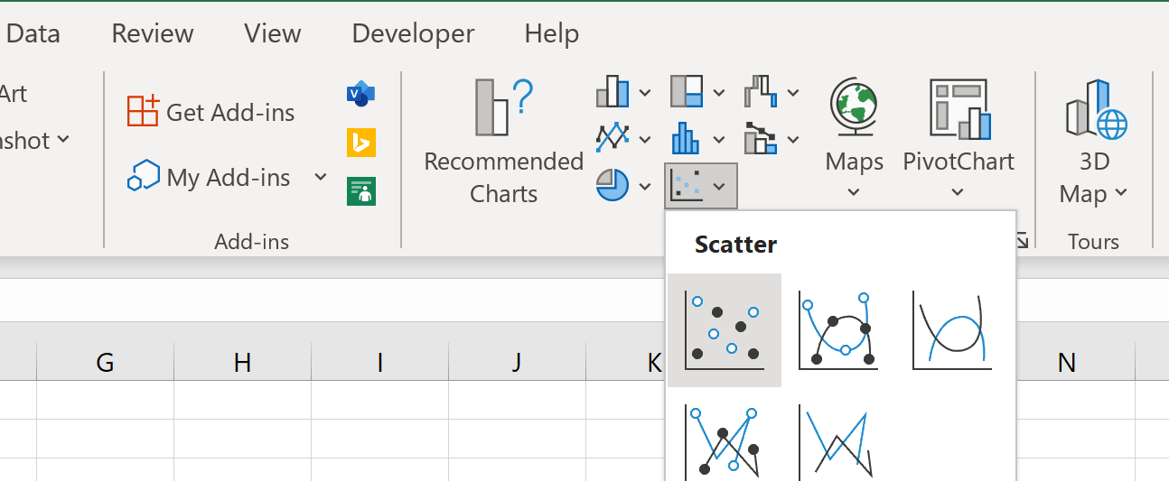
Task: Click the Insert Statistic Chart histogram icon
Action: point(687,139)
